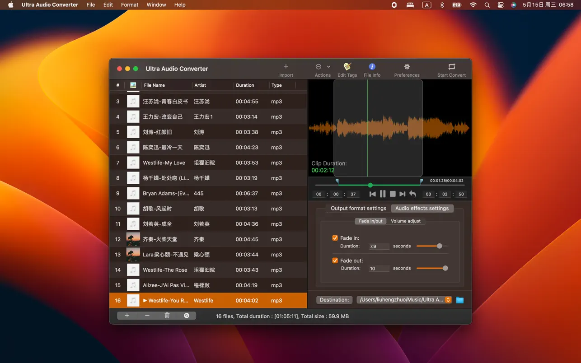Open destination folder icon
Screen dimensions: 581x363
tap(460, 300)
